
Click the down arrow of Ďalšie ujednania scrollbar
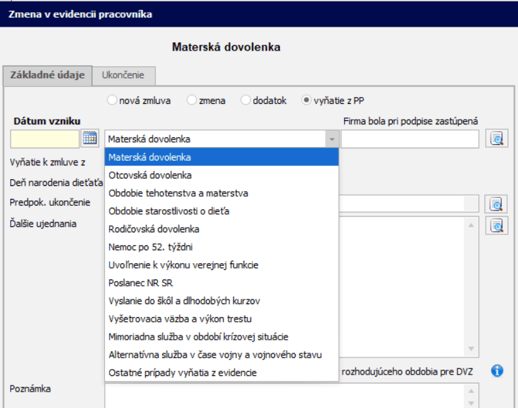tap(471, 349)
